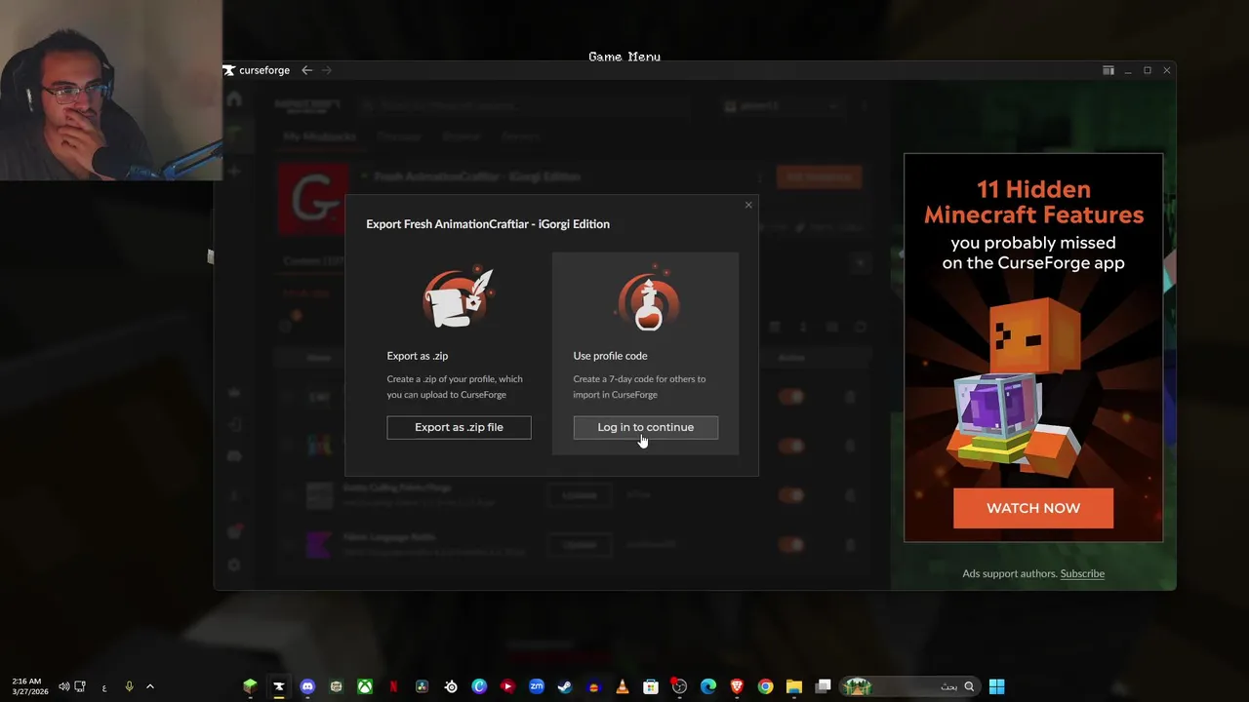Open DaVinci Resolve in taskbar
The image size is (1249, 702).
click(422, 686)
